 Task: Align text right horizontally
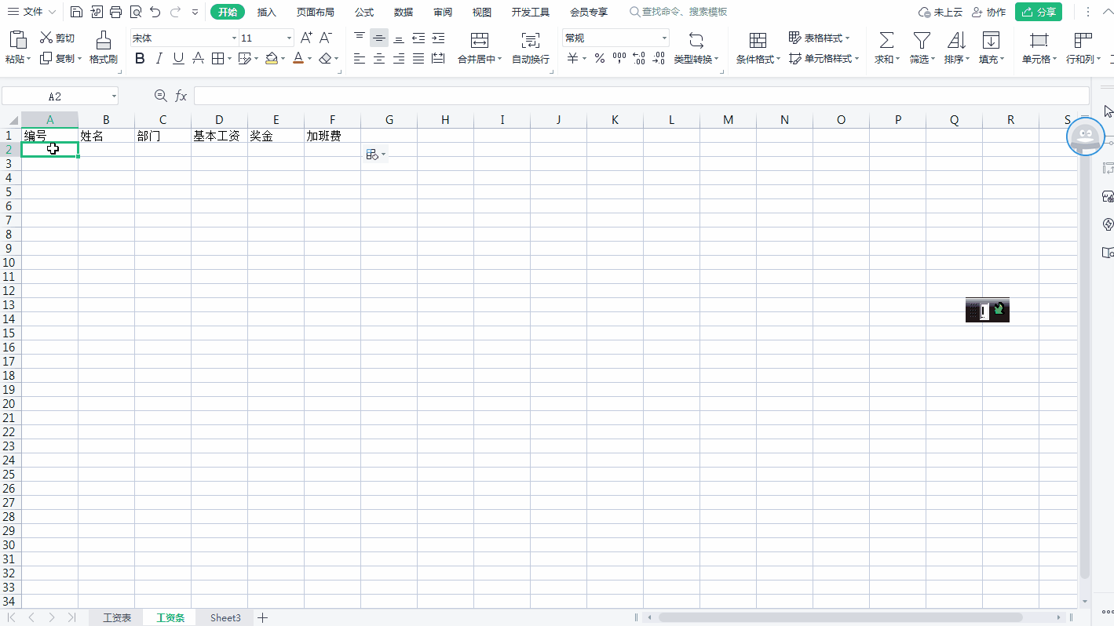pos(399,58)
